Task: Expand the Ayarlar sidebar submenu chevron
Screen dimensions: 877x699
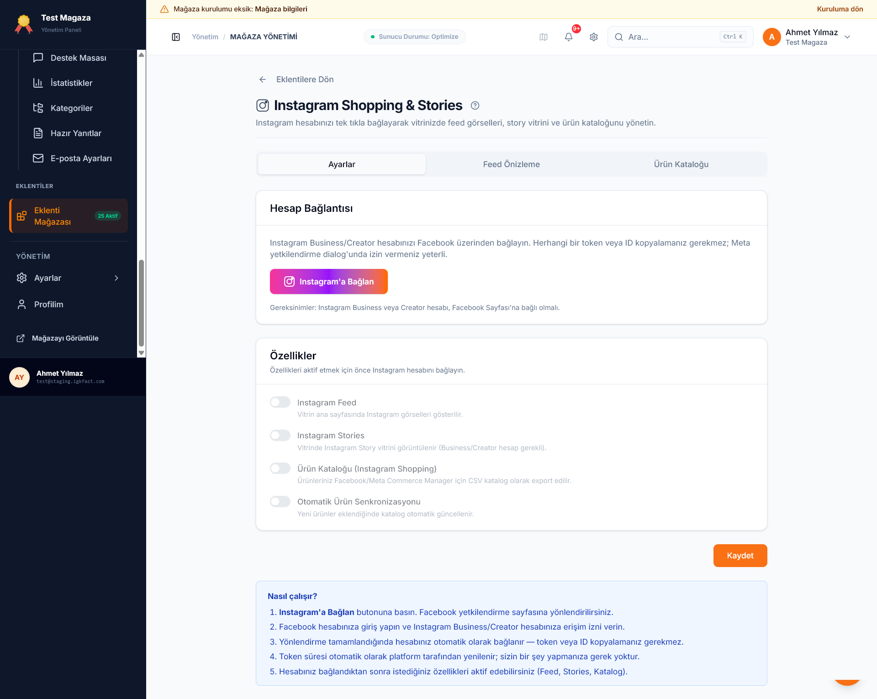Action: tap(116, 278)
